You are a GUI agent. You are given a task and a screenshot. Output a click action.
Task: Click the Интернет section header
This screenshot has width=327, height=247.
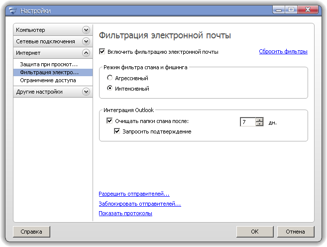tap(53, 53)
